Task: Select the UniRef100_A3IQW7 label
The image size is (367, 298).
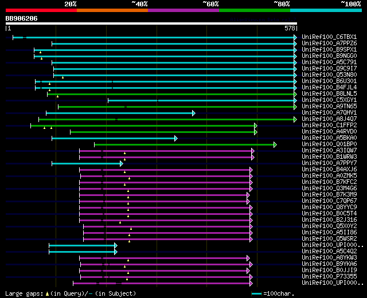Action: coord(329,151)
